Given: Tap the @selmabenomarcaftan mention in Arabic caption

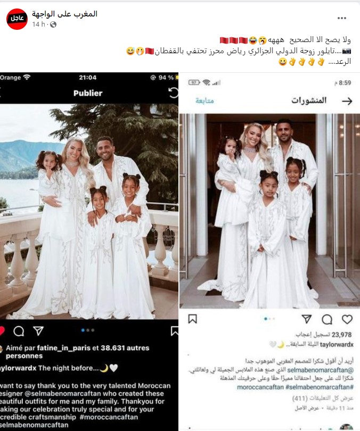Looking at the screenshot, I should pos(321,370).
